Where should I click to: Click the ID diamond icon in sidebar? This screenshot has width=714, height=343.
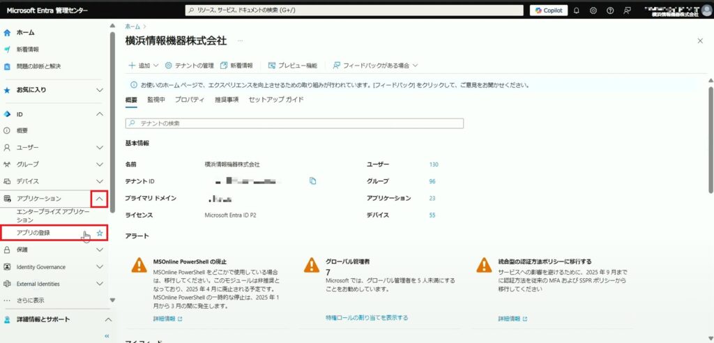pos(7,114)
